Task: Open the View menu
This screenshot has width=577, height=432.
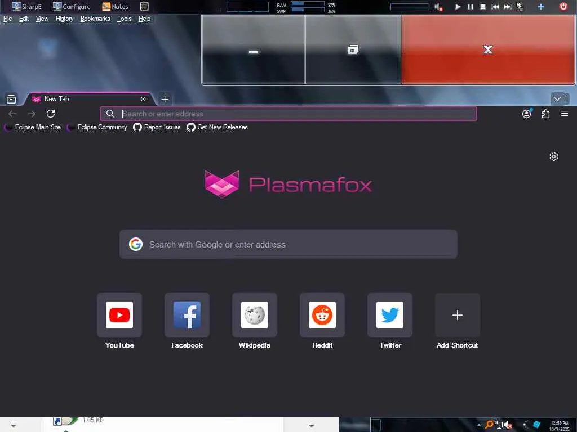Action: (x=42, y=19)
